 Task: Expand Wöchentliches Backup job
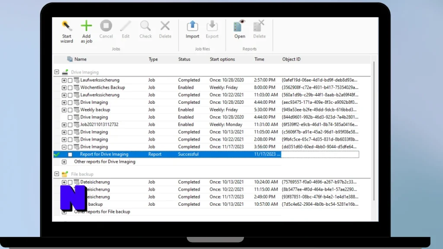[64, 88]
